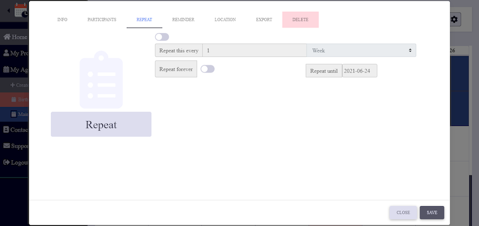Click the Logout exit icon
Viewport: 479px width, 226px height.
coord(7,162)
